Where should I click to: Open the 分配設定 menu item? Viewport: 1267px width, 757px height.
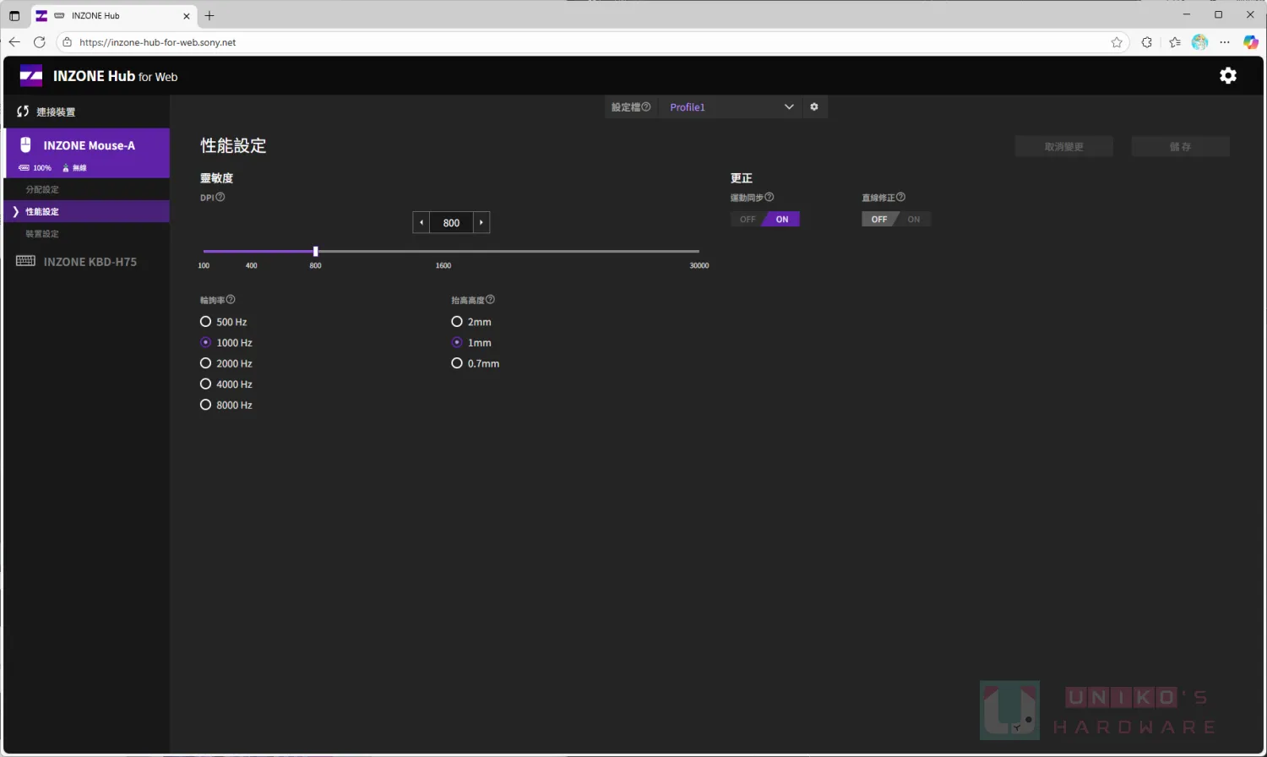(x=42, y=190)
